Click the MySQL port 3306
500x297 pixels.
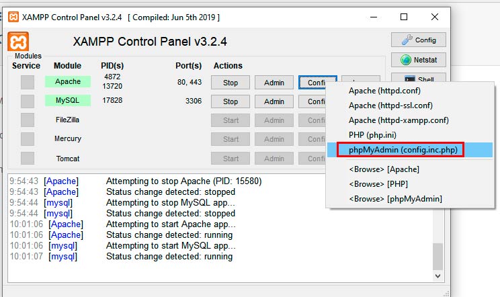tap(194, 101)
